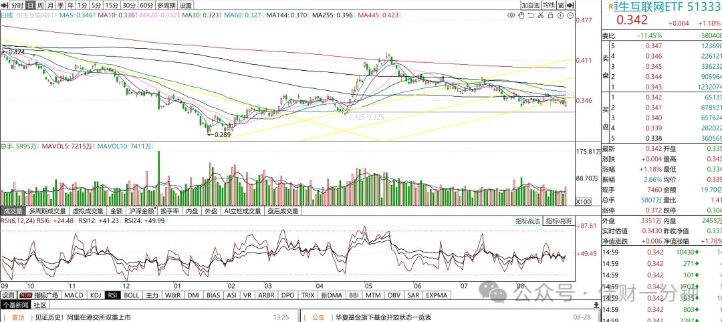Viewport: 722px width, 322px height.
Task: Download news via the arrow icon
Action: coord(596,305)
